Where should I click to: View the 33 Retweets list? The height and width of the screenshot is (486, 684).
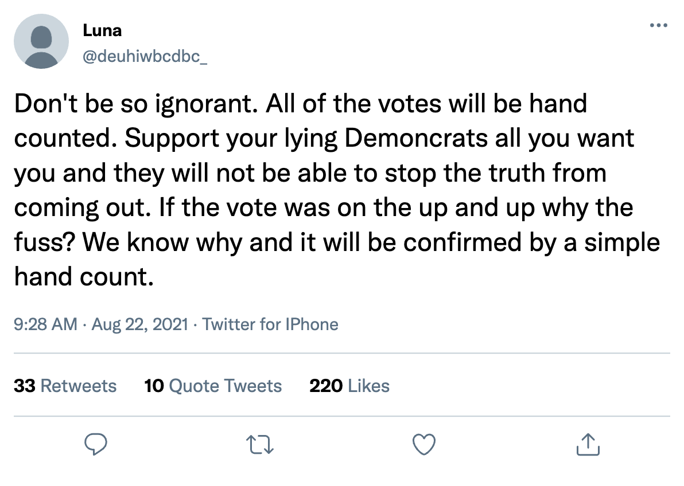coord(65,386)
